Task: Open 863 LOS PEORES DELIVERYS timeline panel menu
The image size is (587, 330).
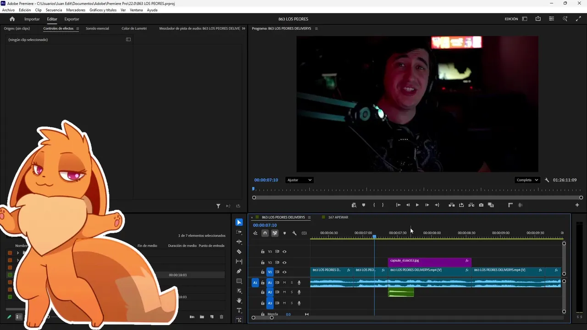Action: click(309, 217)
